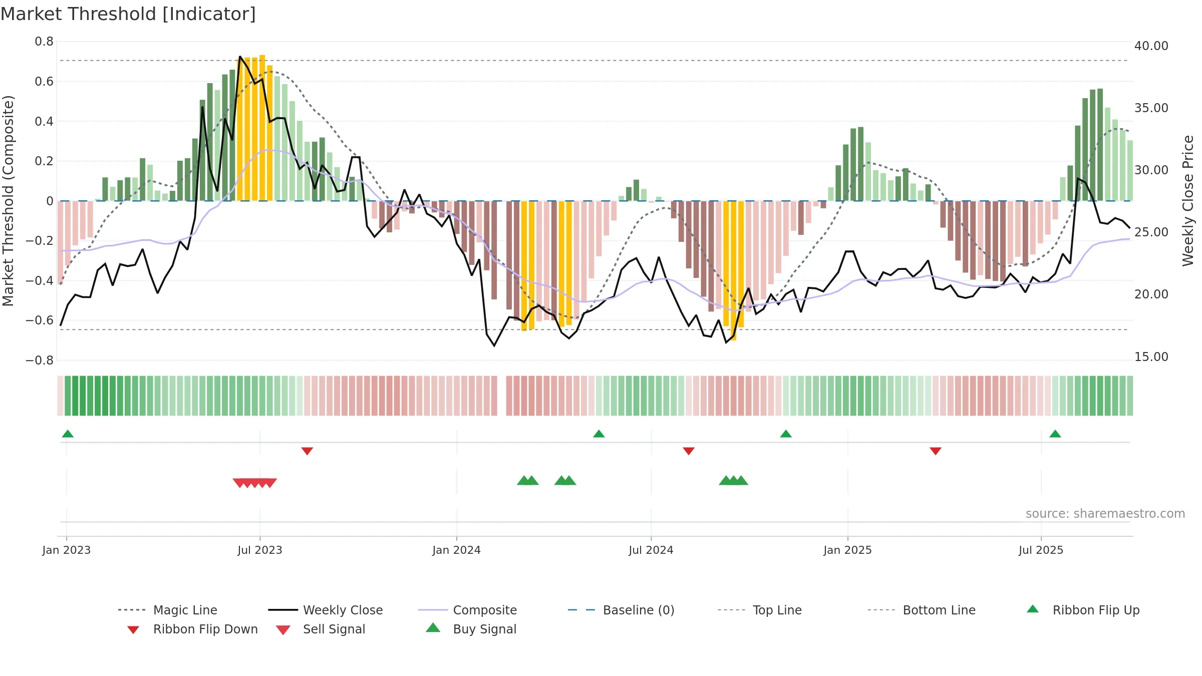Screen dimensions: 1202x676
Task: Click the 0.4 composite axis label
Action: (44, 121)
